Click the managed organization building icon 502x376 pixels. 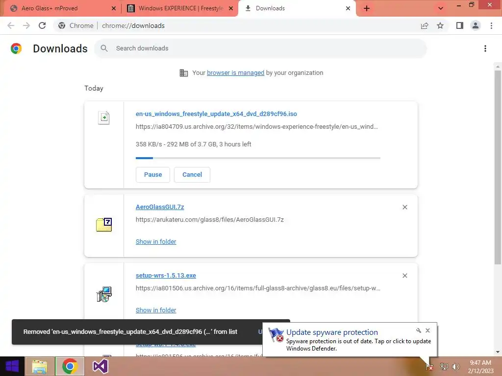pos(184,73)
